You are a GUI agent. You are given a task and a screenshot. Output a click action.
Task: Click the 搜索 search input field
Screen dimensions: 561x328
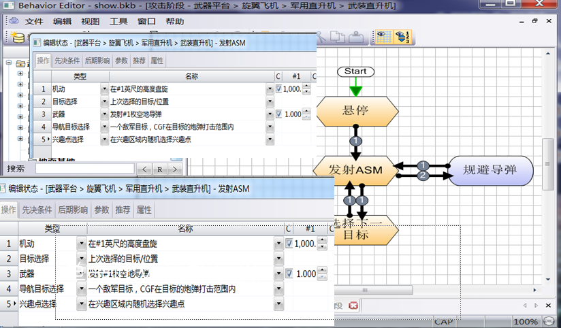coord(85,169)
